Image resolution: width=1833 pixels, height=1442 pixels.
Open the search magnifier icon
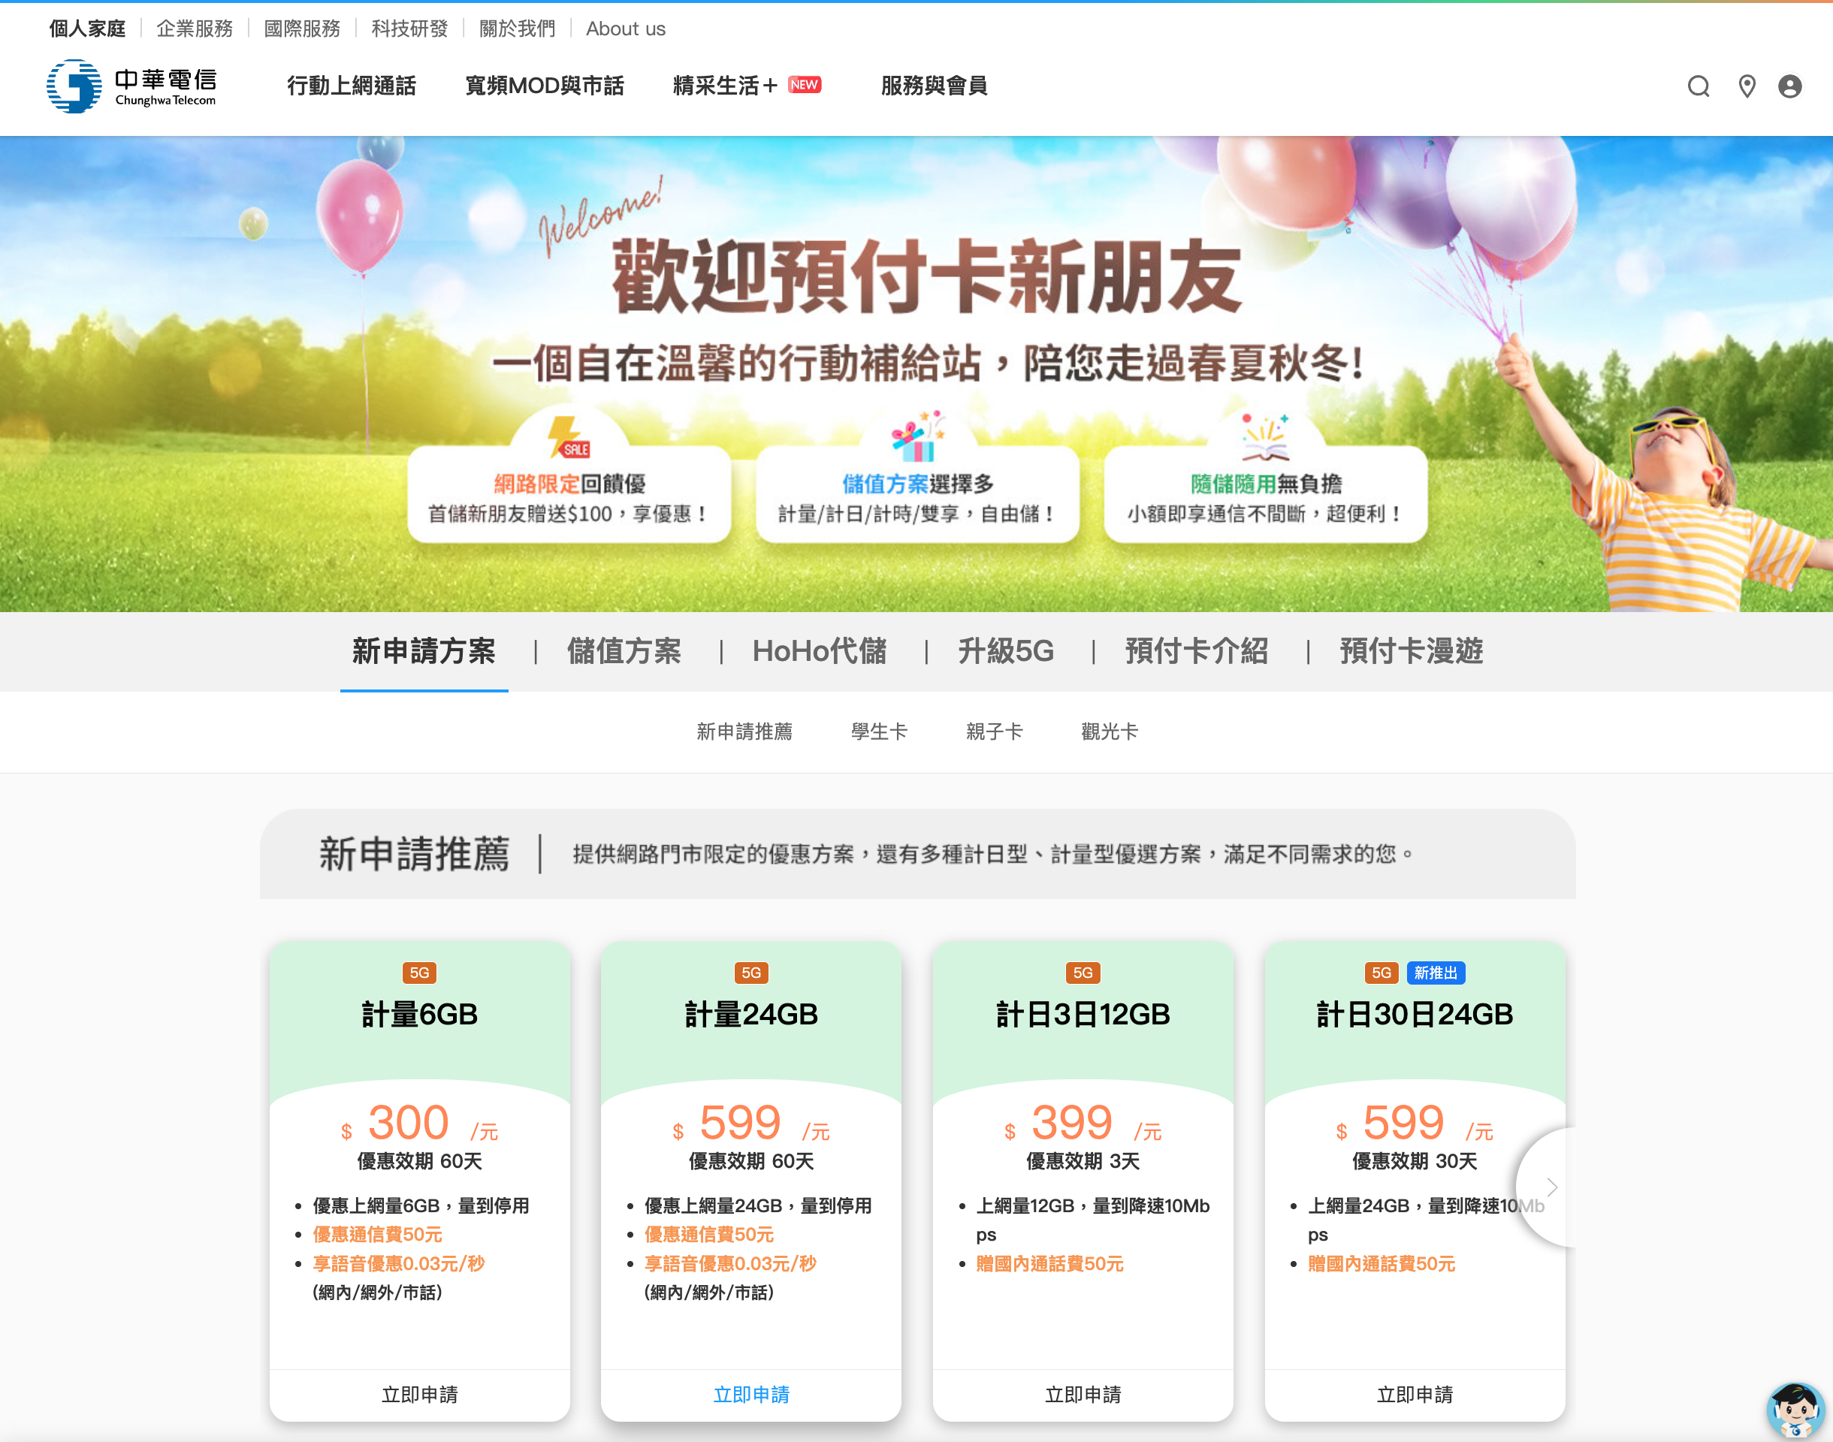(x=1698, y=86)
